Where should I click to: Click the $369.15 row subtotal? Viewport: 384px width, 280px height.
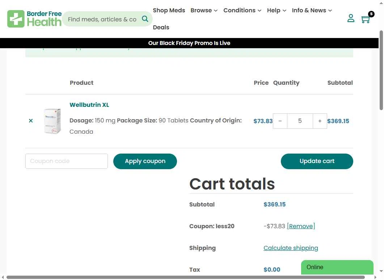pyautogui.click(x=338, y=121)
